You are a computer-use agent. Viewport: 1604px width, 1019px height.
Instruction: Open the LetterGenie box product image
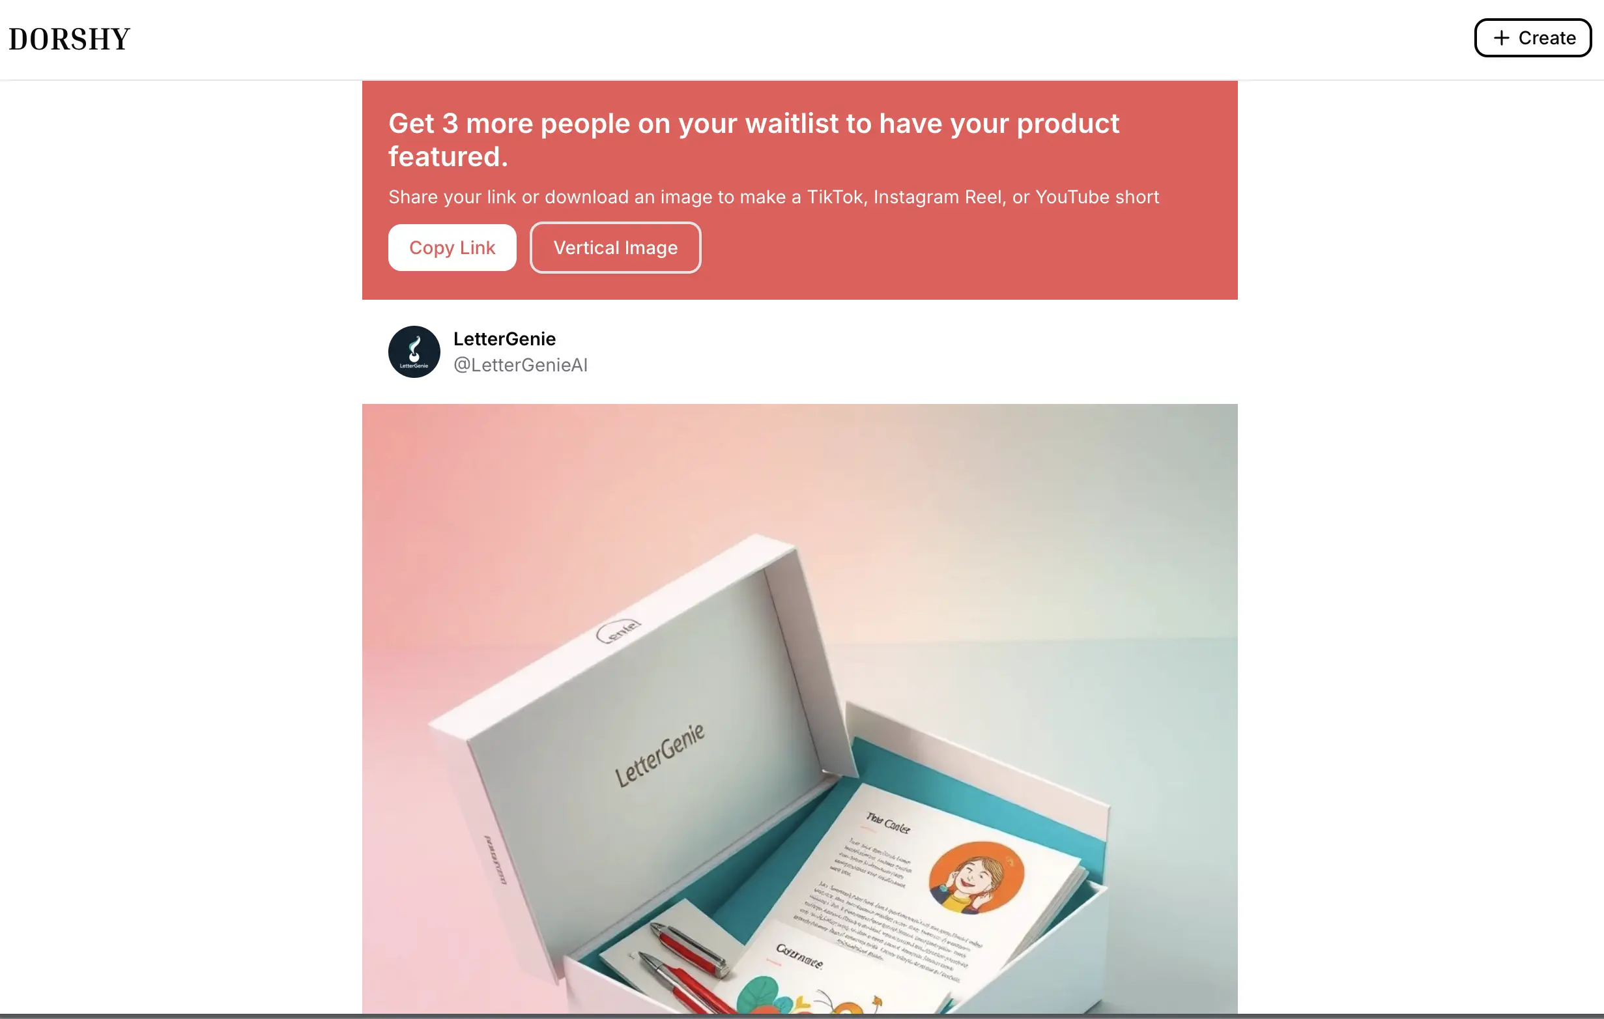[x=799, y=709]
